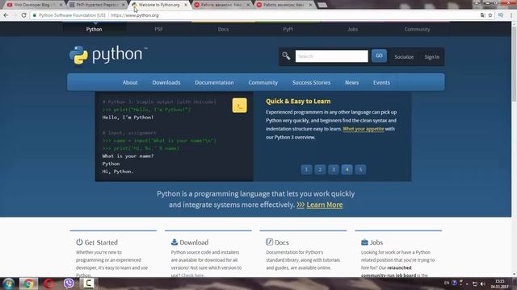Click the page vertical scrollbar thumb
This screenshot has height=290, width=517.
click(x=514, y=64)
